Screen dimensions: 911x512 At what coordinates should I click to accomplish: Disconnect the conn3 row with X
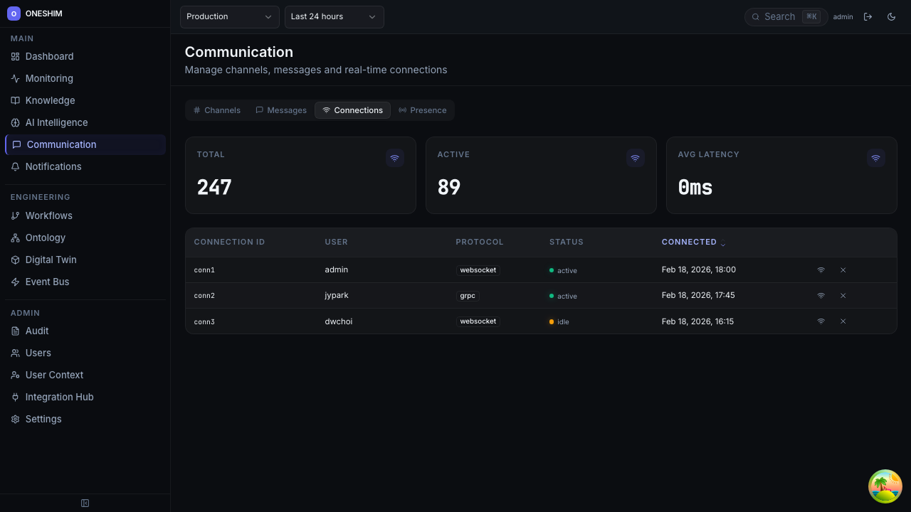(x=843, y=321)
